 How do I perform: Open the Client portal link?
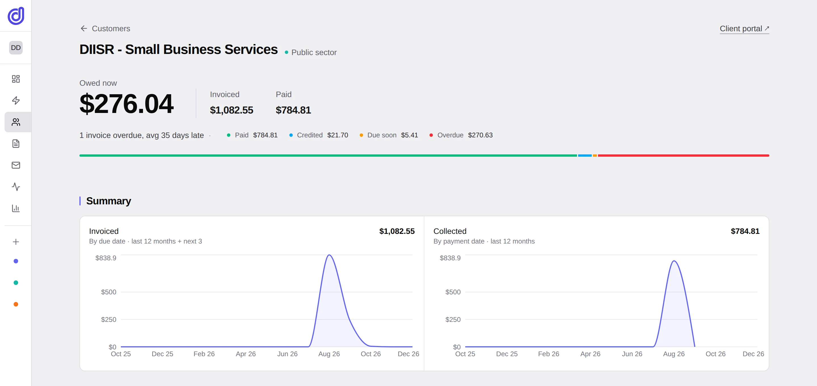[x=744, y=29]
